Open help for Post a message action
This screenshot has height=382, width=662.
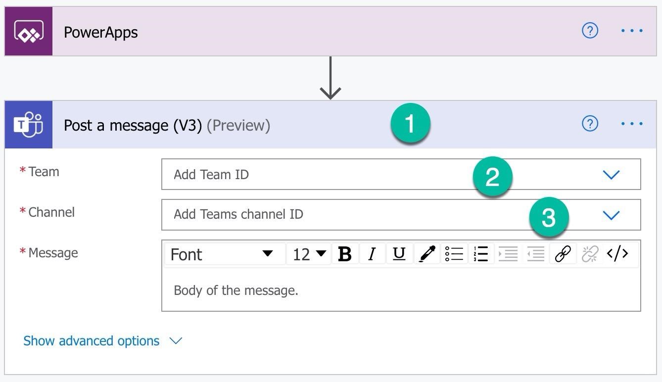pos(590,124)
